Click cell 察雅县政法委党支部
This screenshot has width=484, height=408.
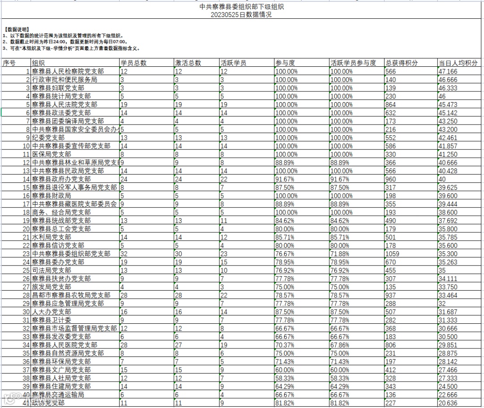pos(75,113)
